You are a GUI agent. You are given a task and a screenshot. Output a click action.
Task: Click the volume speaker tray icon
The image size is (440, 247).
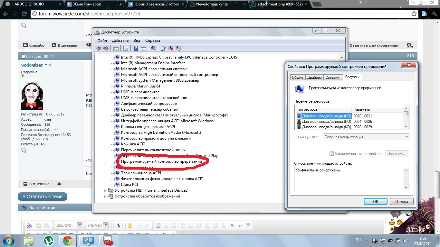(406, 240)
